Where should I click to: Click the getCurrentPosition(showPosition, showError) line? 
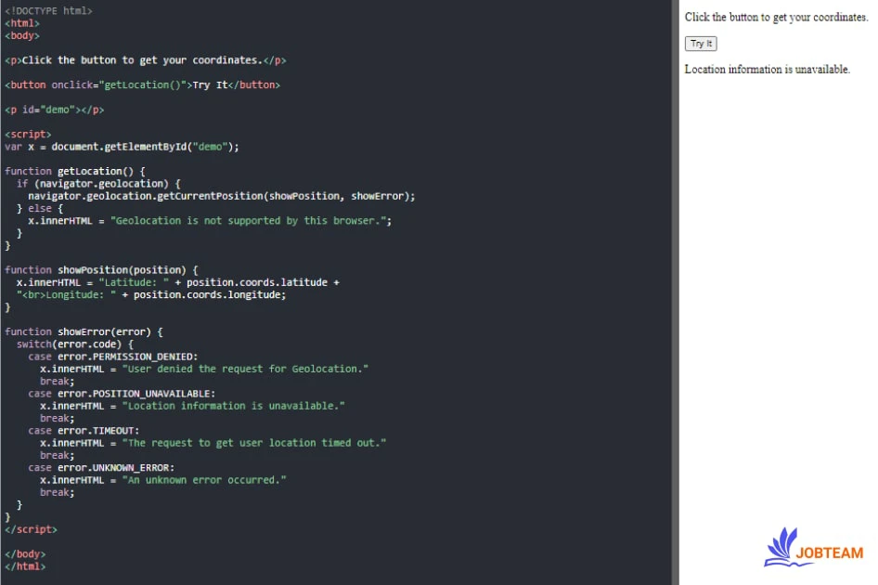tap(221, 196)
